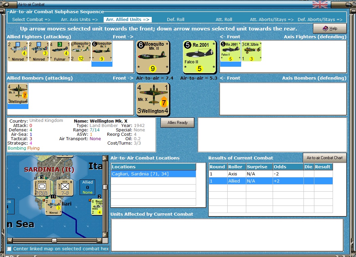The width and height of the screenshot is (356, 257).
Task: Click the Att. Roll subphase step
Action: pos(224,20)
